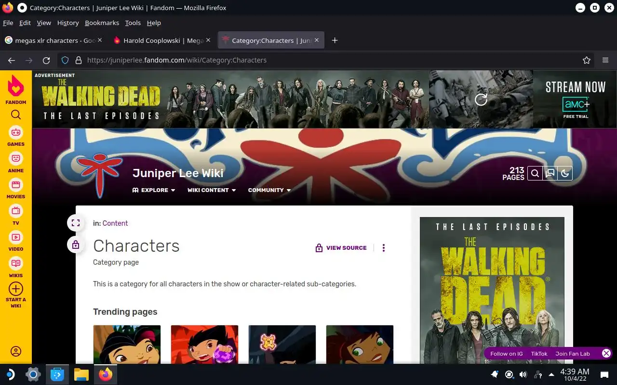
Task: Click the Juniper Lee Wiki dragonfly logo
Action: tap(100, 175)
